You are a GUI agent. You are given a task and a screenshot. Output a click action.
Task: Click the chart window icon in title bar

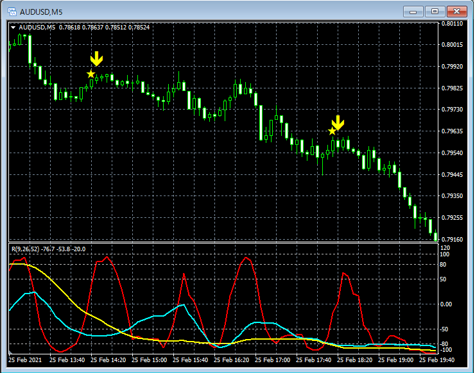point(12,12)
